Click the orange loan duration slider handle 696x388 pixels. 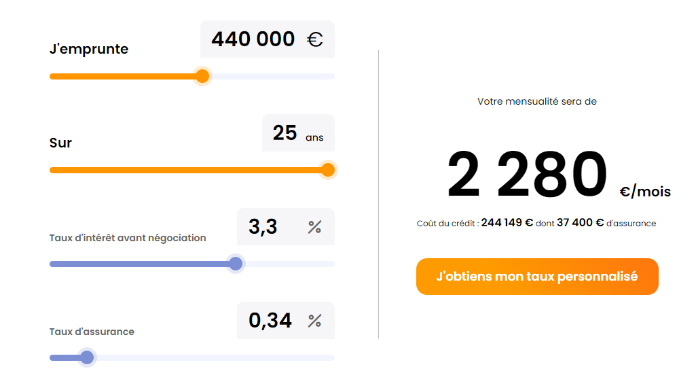328,170
